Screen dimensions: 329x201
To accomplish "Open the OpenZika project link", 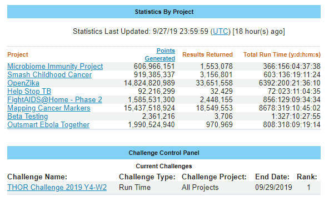I will pos(23,83).
